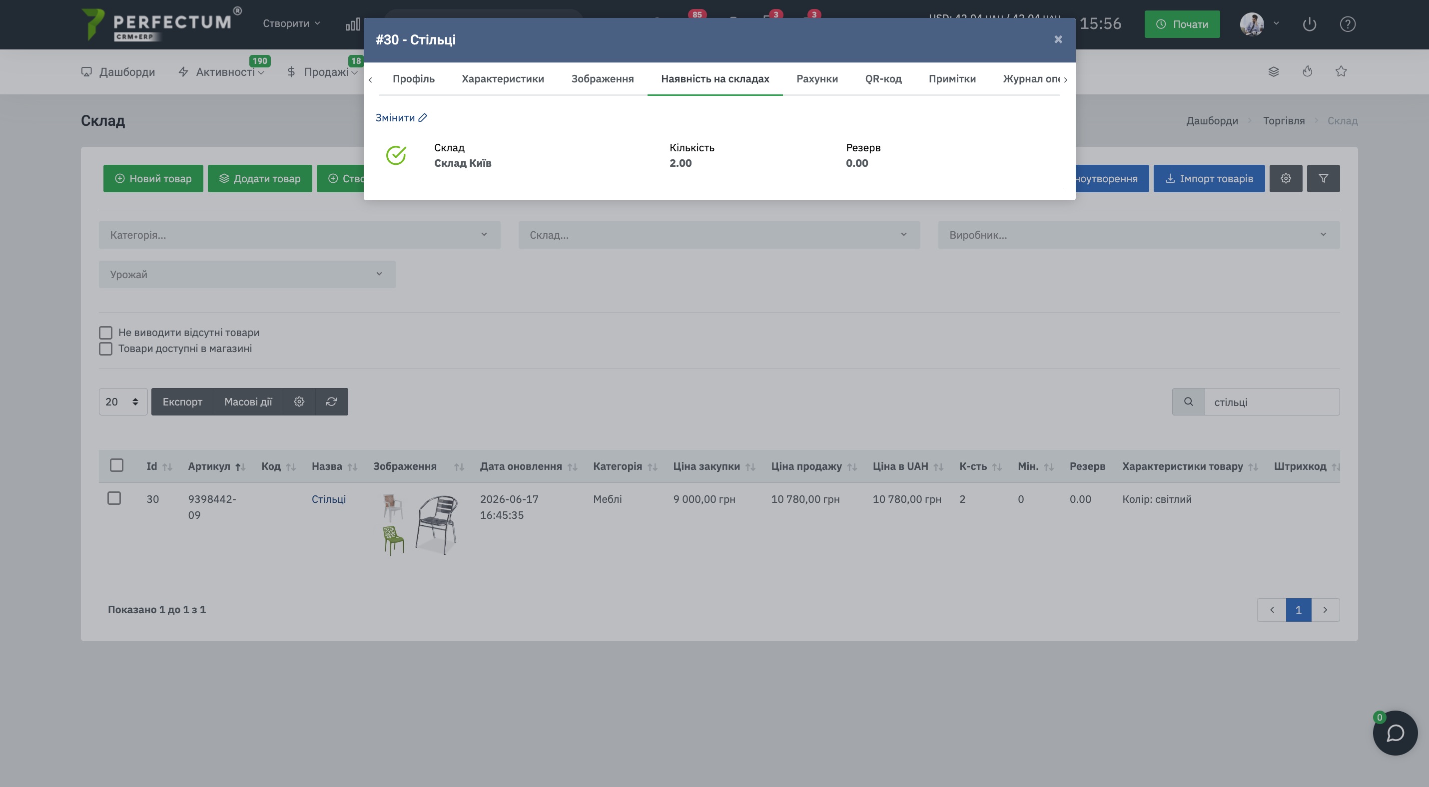Click the flame icon in the nav bar
The width and height of the screenshot is (1429, 787).
click(x=1308, y=71)
